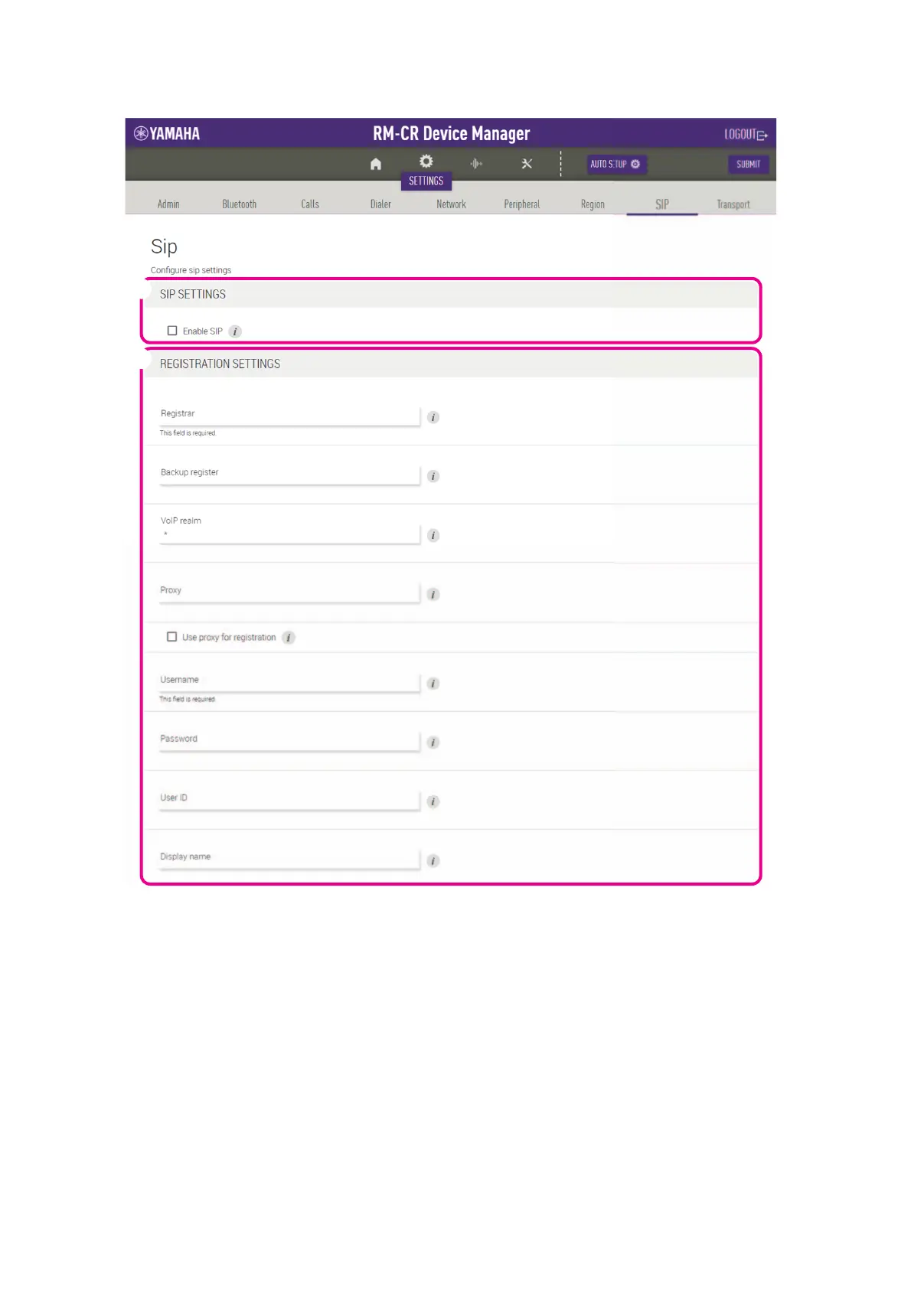Enable the Enable SIP checkbox
Viewport: 911px width, 1289px height.
tap(172, 331)
